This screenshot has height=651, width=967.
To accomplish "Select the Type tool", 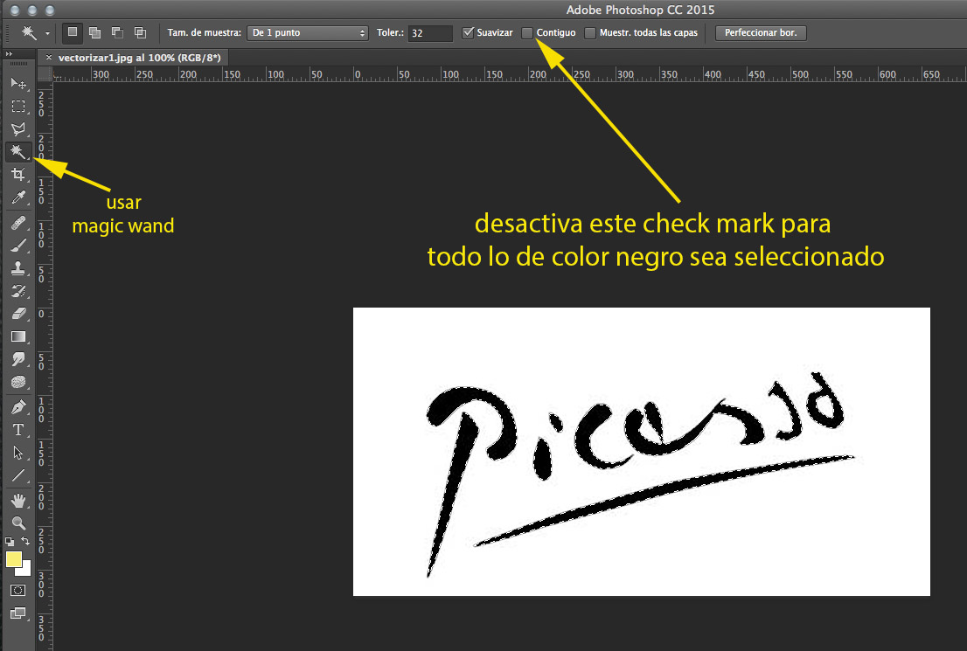I will click(18, 430).
